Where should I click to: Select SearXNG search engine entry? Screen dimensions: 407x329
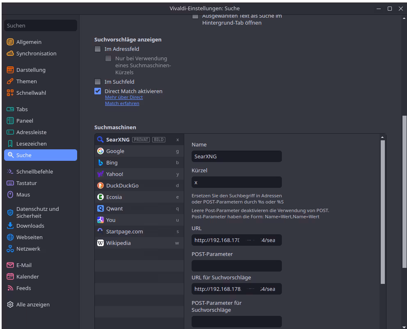point(139,139)
